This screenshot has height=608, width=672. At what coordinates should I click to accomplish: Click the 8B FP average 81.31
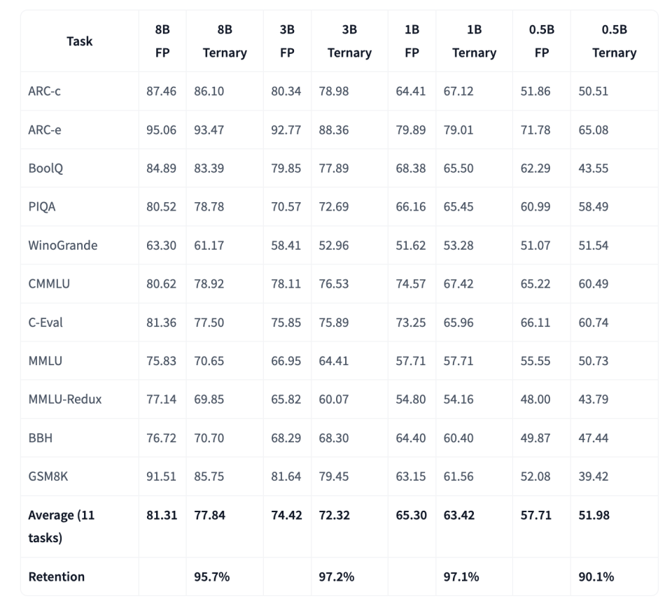[162, 515]
